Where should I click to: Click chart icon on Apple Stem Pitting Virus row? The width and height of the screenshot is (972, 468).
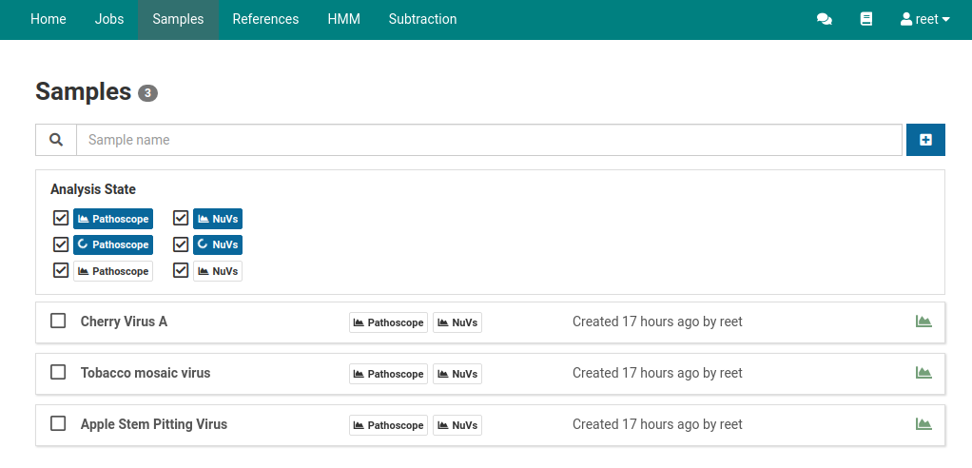coord(923,424)
